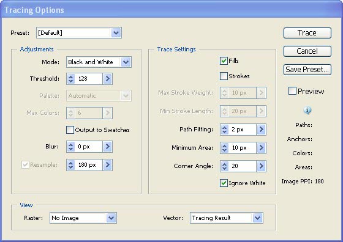343x242 pixels.
Task: Open the Mode dropdown
Action: [x=99, y=62]
